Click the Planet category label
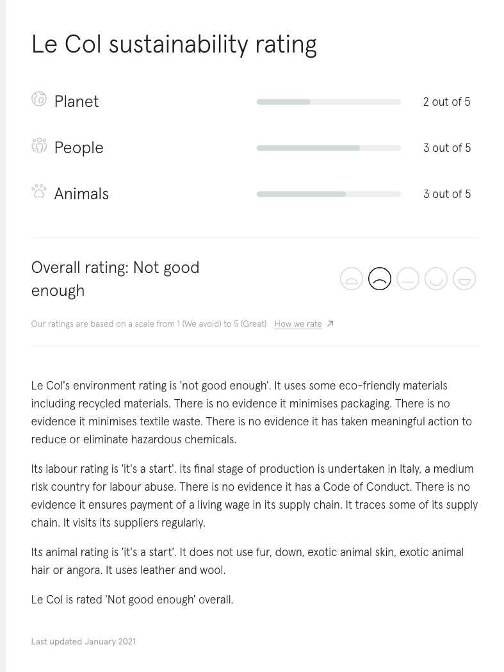 click(76, 102)
